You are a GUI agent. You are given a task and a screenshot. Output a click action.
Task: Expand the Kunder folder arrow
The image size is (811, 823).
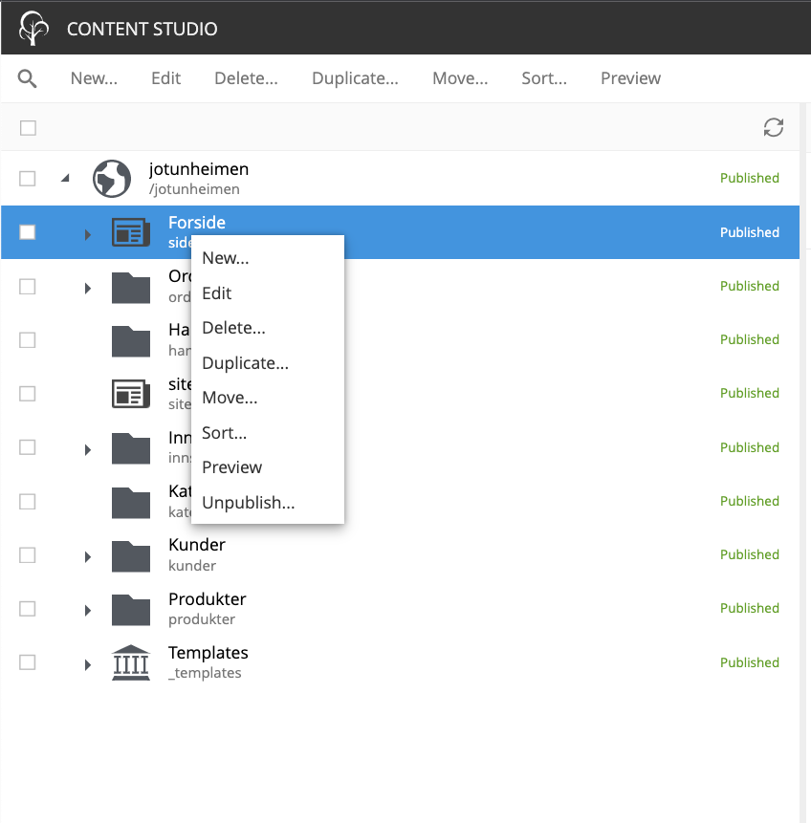pyautogui.click(x=88, y=556)
